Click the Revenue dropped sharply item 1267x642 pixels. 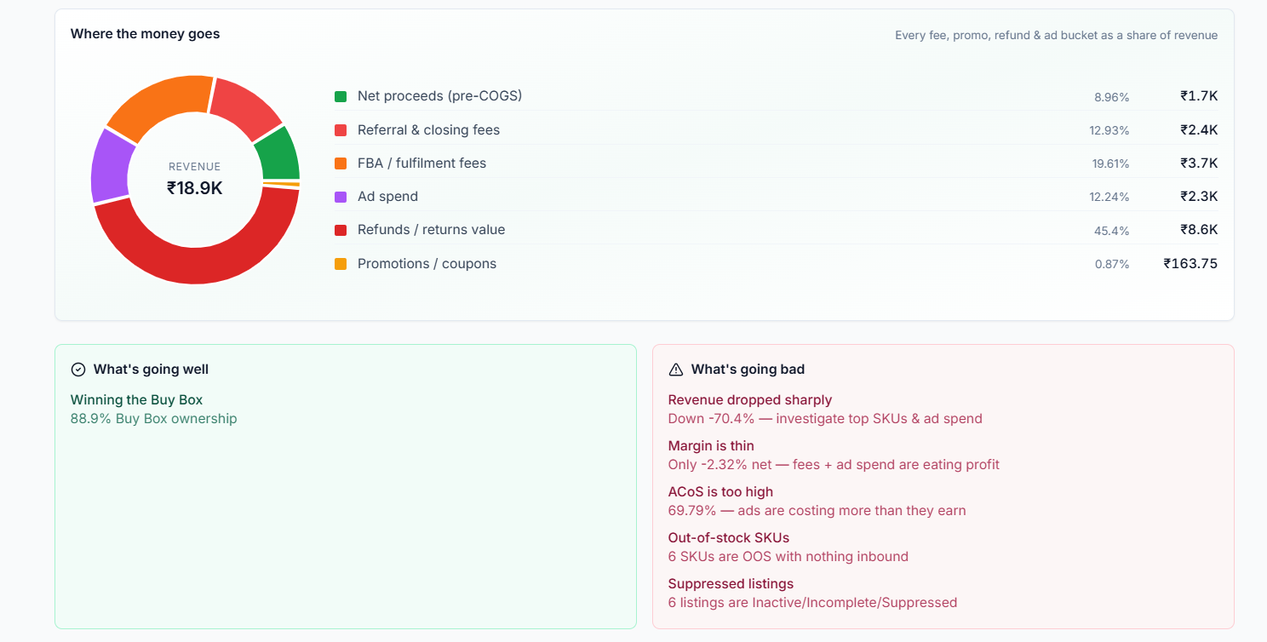point(750,400)
